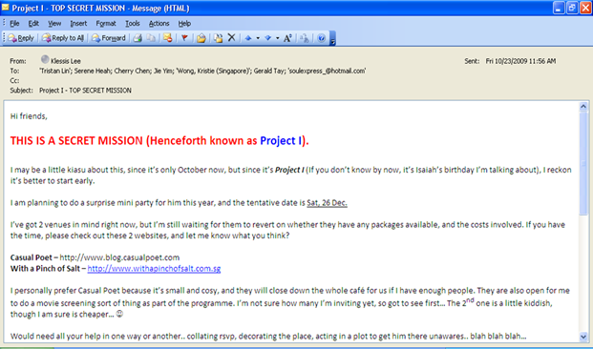Open the Edit menu
The image size is (593, 349).
[33, 24]
